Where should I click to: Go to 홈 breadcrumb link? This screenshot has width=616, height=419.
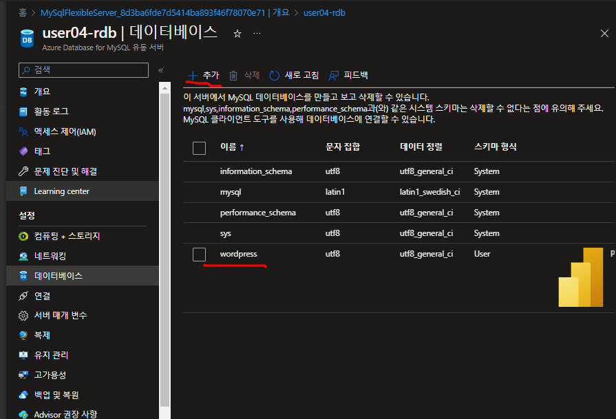pos(23,12)
